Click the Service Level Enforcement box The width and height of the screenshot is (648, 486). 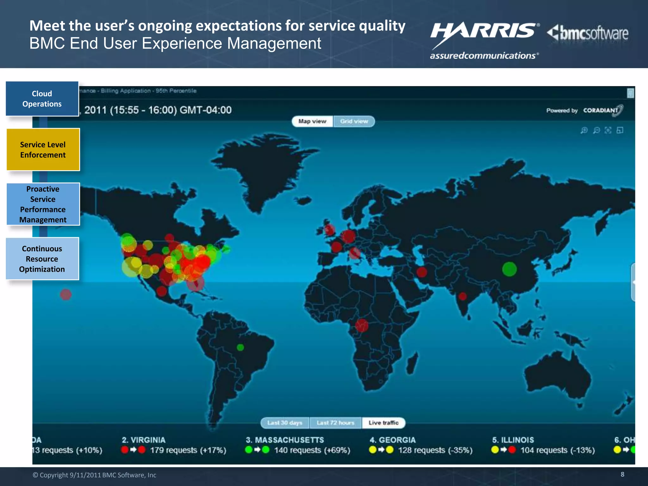[43, 150]
